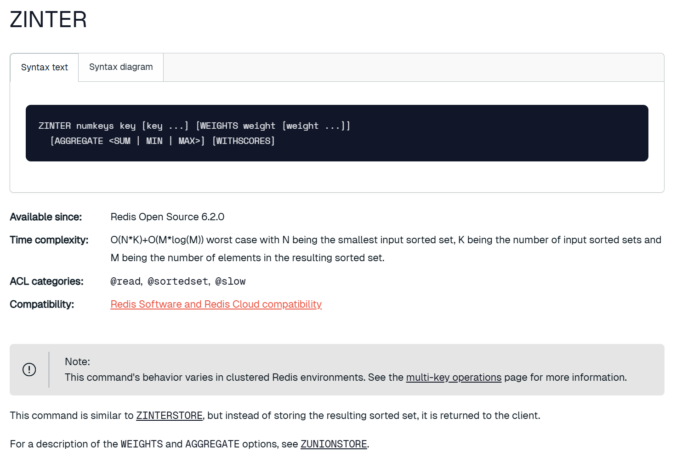Viewport: 676px width, 464px height.
Task: Click the ZINTER syntax code block
Action: pyautogui.click(x=337, y=133)
